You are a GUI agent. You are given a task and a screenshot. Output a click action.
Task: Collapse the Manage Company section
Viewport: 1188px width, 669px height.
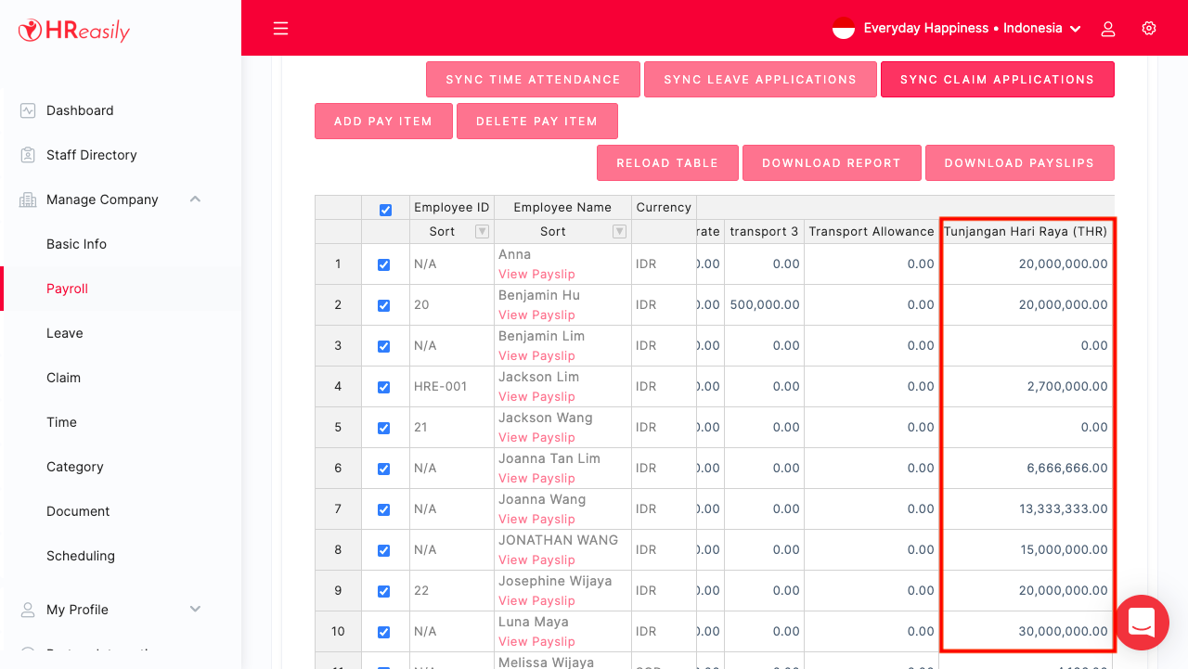point(195,199)
